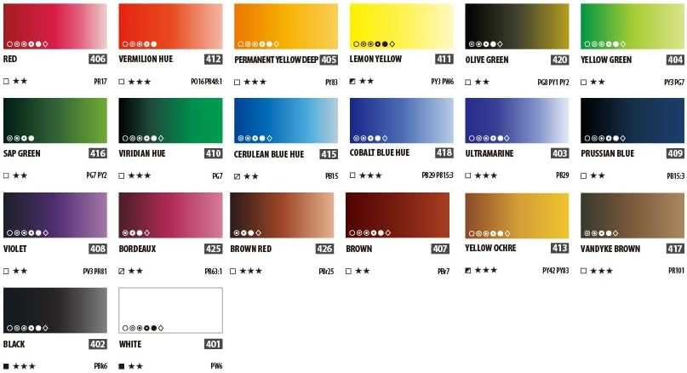Toggle the half-filled square under Lemon Yellow
The height and width of the screenshot is (373, 687).
[352, 81]
